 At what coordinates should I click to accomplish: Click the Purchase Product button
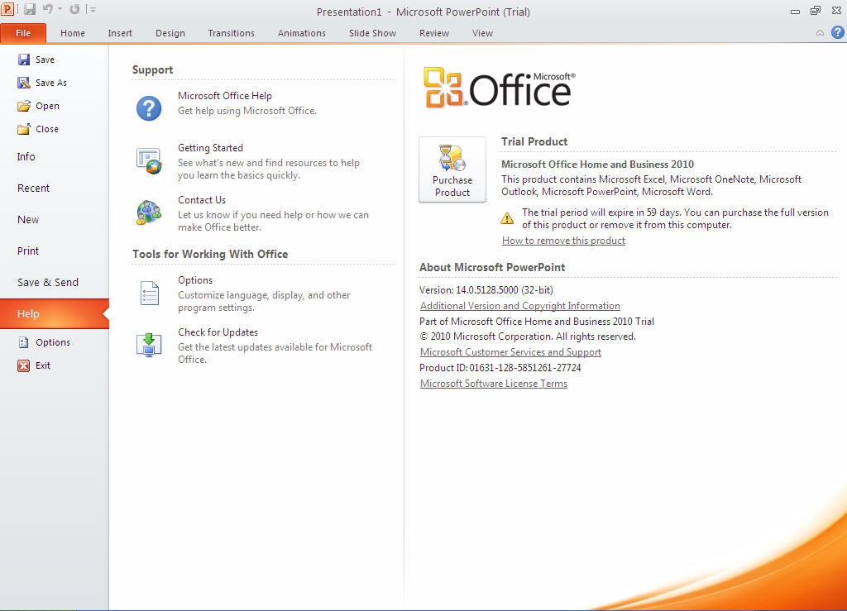tap(452, 169)
